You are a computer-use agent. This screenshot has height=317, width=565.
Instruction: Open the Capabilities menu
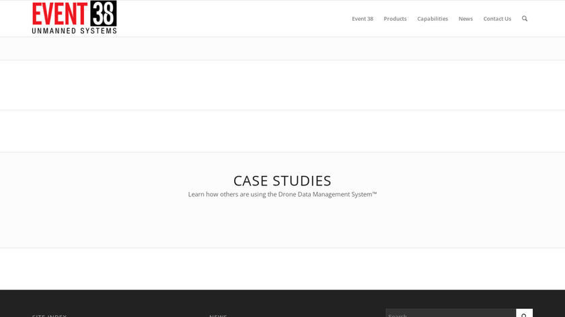[432, 19]
